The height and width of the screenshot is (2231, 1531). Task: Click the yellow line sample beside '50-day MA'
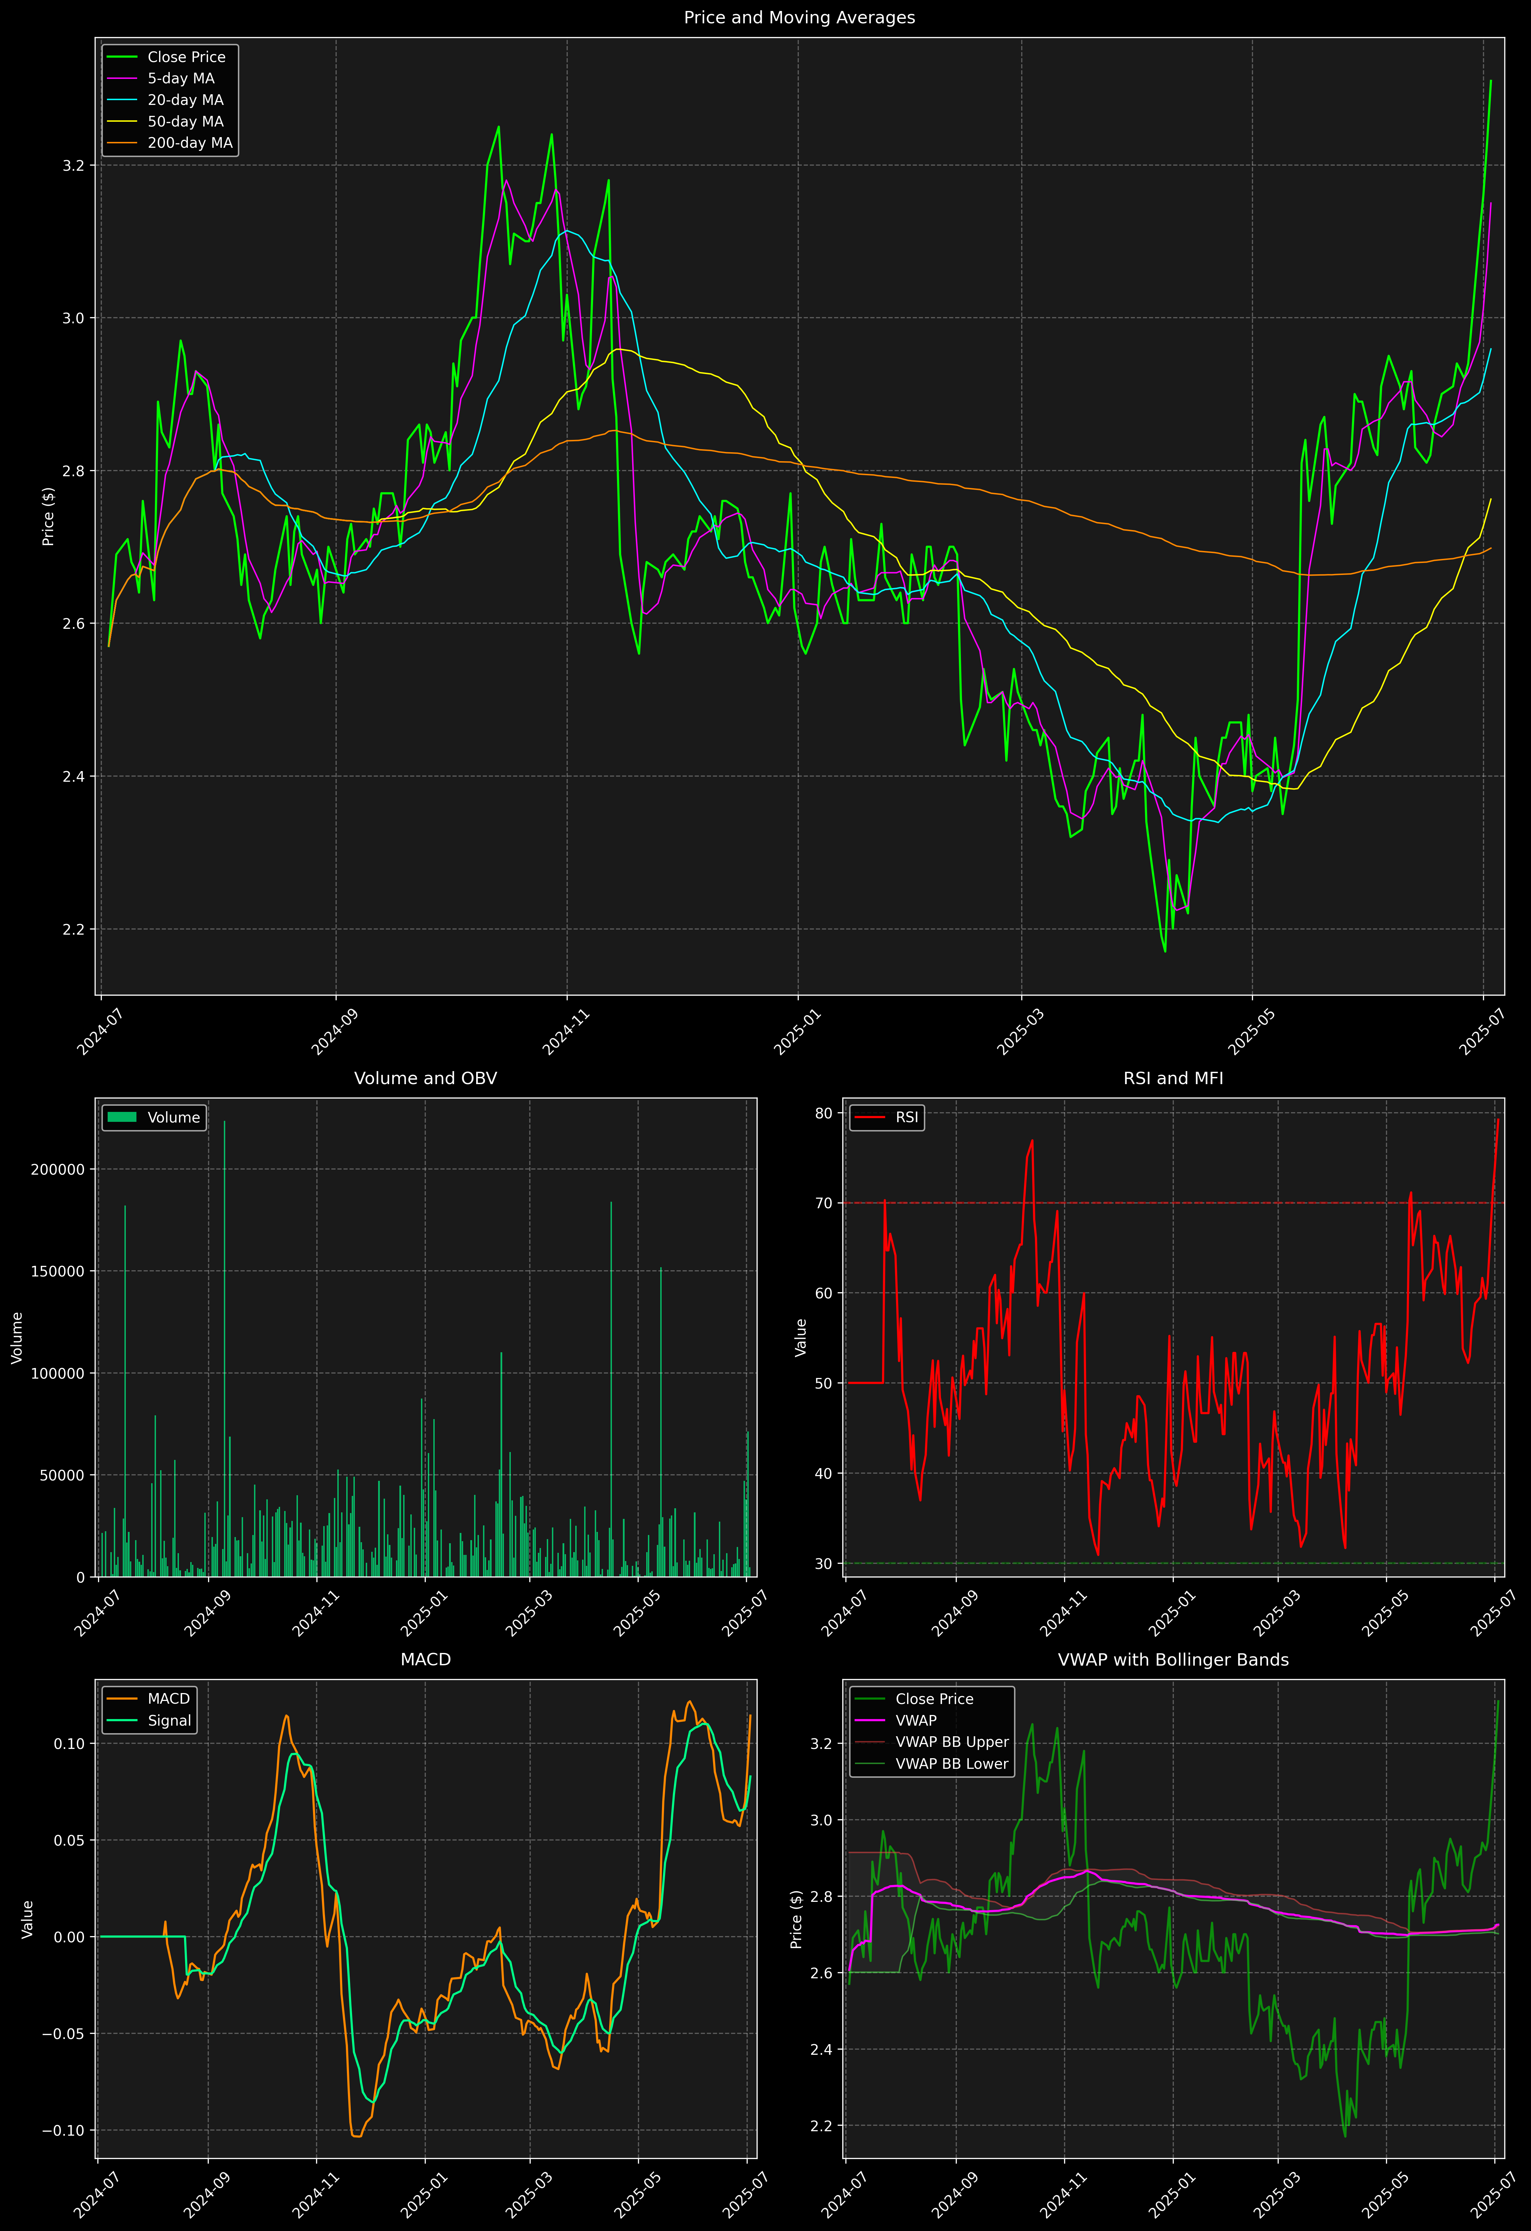[x=122, y=121]
